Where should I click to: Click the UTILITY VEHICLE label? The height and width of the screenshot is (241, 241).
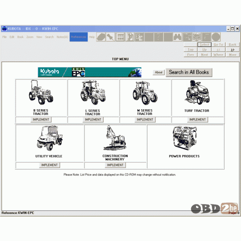tap(49, 156)
